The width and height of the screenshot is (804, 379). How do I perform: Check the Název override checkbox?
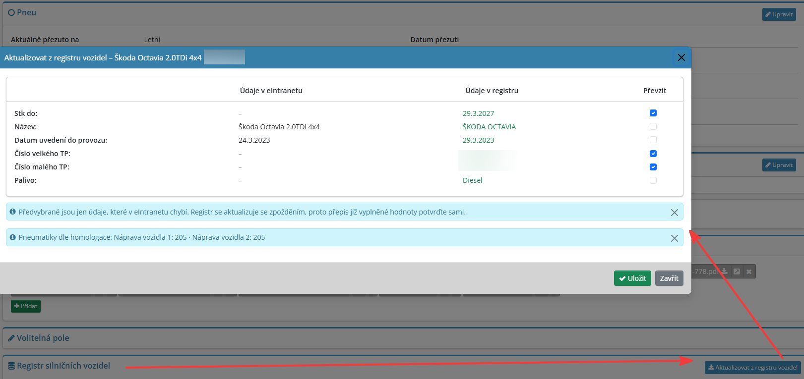click(653, 126)
